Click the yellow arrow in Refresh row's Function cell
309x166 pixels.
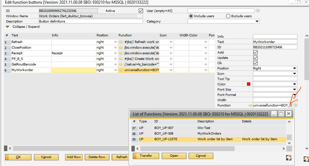[x=121, y=42]
